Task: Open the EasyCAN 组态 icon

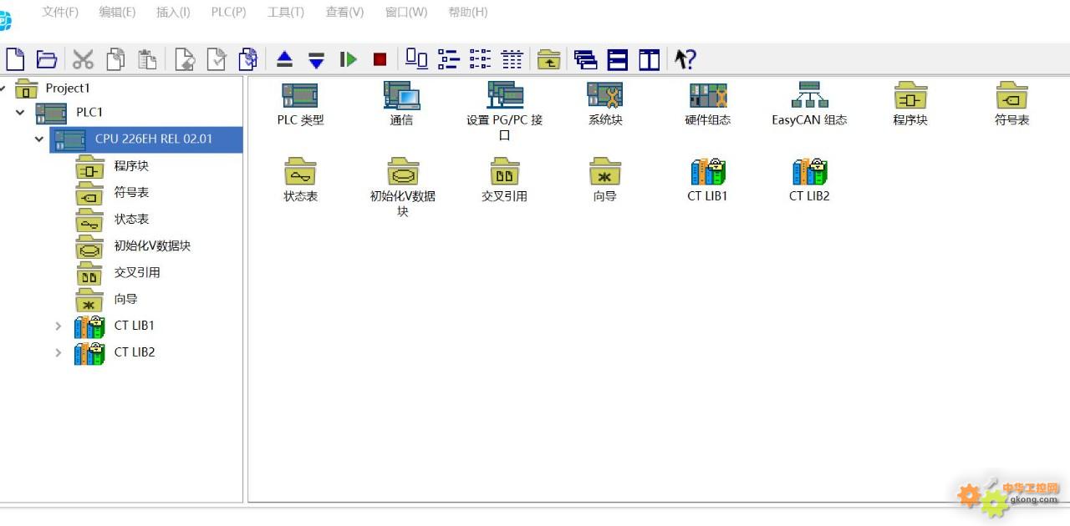Action: point(809,104)
